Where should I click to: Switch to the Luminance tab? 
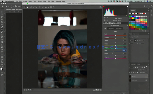(x=119, y=28)
